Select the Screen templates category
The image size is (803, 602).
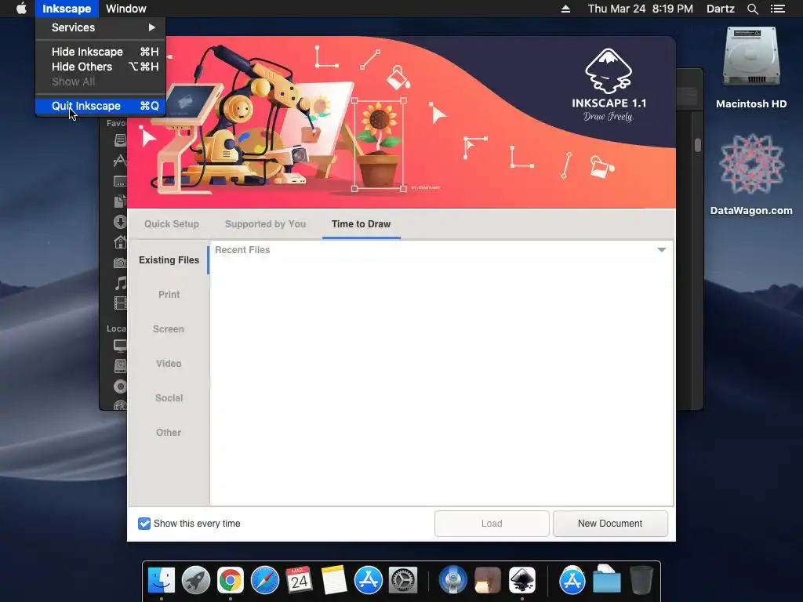pos(169,329)
